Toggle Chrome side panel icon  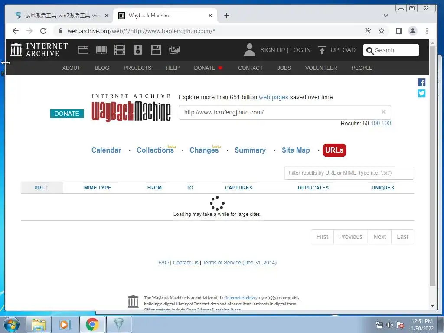click(399, 31)
